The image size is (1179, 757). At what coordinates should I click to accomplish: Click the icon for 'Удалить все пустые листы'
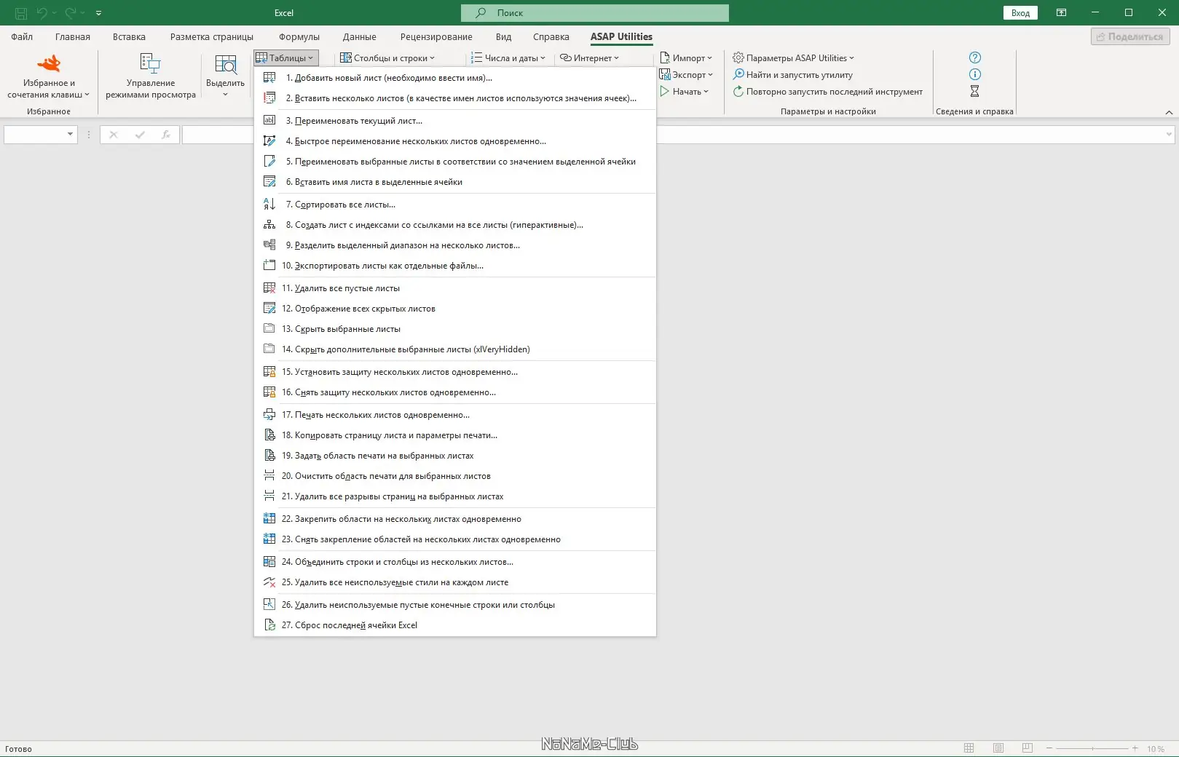click(269, 288)
